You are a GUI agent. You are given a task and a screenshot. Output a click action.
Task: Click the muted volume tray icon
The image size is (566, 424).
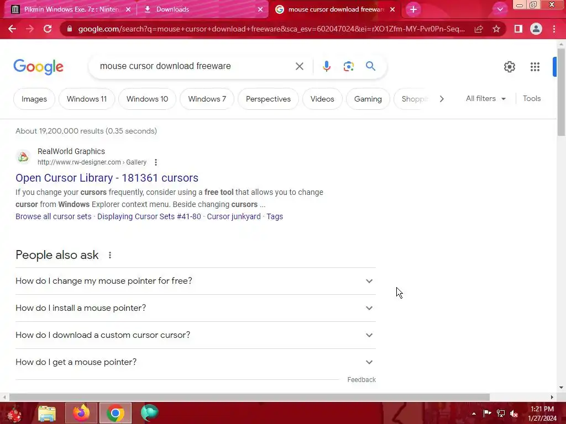click(x=513, y=414)
